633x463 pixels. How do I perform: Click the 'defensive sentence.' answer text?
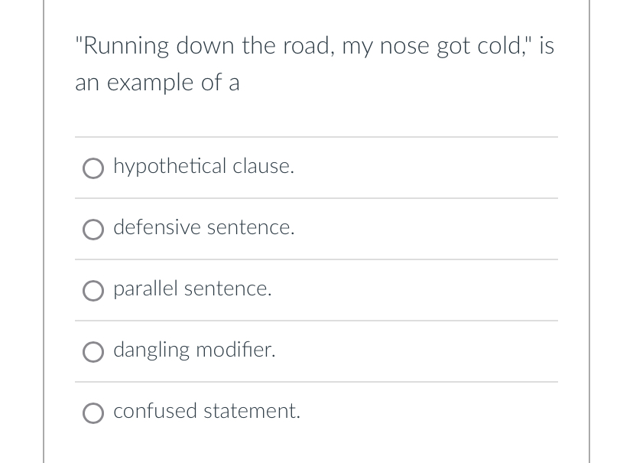(x=203, y=227)
